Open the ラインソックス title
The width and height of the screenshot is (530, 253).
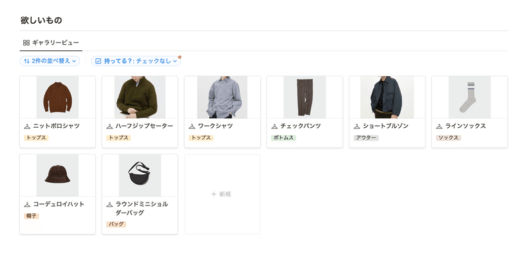(466, 126)
